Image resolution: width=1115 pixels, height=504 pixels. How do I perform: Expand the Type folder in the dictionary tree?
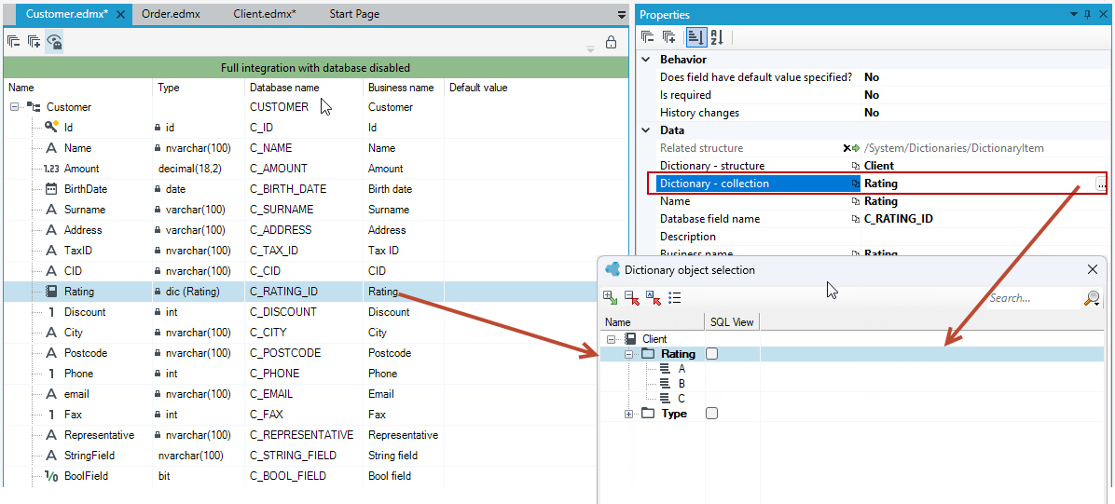(628, 414)
